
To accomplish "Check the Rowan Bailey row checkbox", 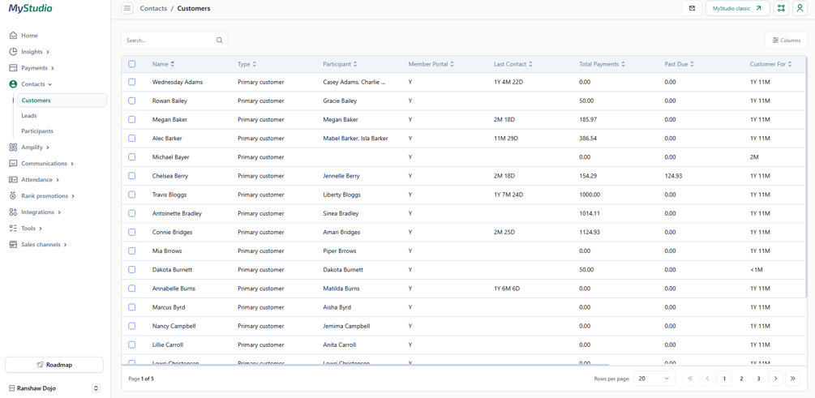I will pyautogui.click(x=132, y=101).
